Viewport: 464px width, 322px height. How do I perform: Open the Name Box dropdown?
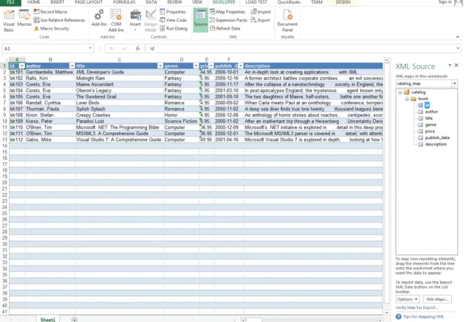90,48
